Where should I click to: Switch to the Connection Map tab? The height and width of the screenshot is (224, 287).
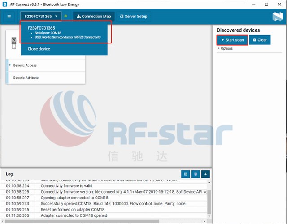94,17
